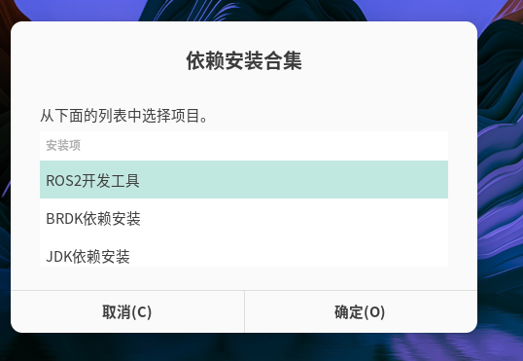
Task: Choose the JDK依赖安装 entry
Action: coord(244,252)
